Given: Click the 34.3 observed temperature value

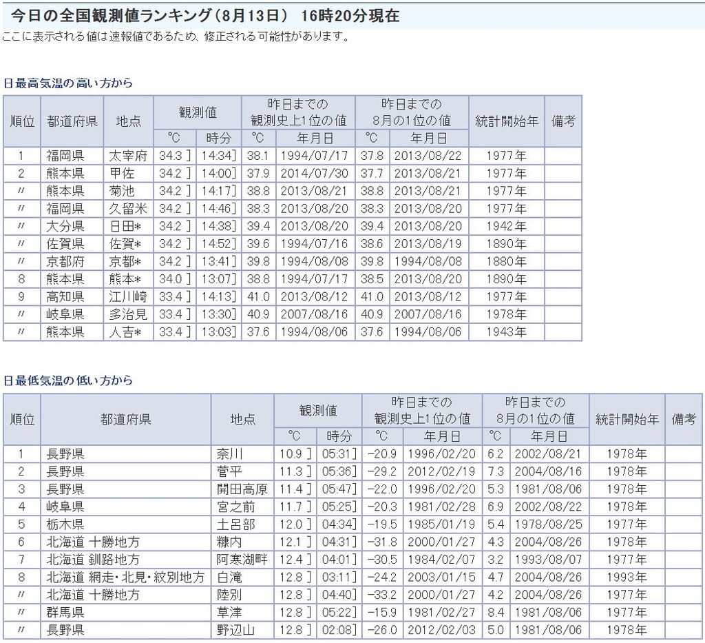Looking at the screenshot, I should click(x=173, y=156).
